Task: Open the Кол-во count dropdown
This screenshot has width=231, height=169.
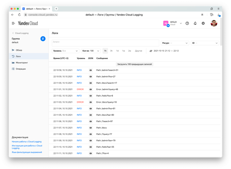Action: coord(90,51)
